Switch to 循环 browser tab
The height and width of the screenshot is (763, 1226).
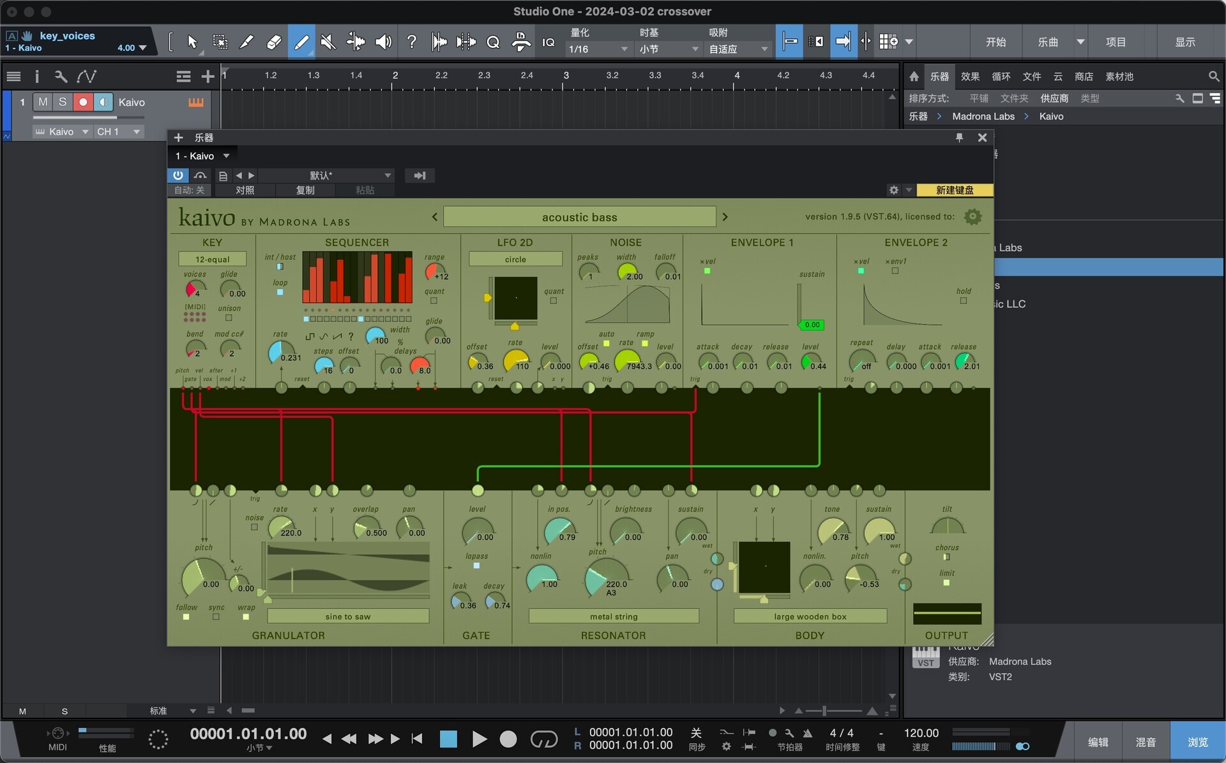pos(1001,77)
